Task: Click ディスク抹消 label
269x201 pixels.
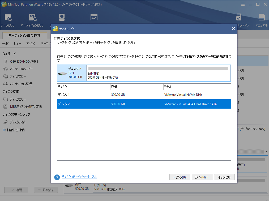Action: click(18, 122)
